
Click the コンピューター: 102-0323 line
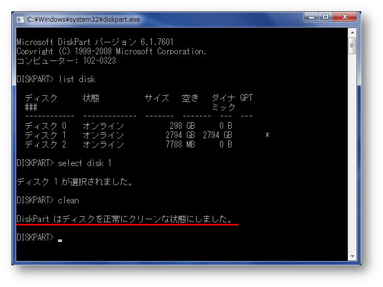click(x=66, y=61)
